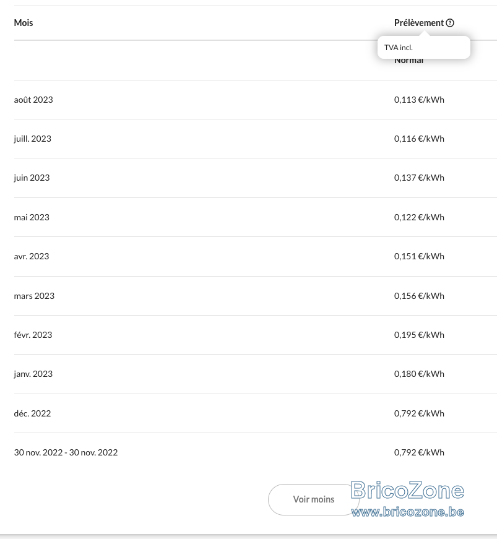
Task: Click the 'Prélèvement' column header
Action: click(x=419, y=23)
